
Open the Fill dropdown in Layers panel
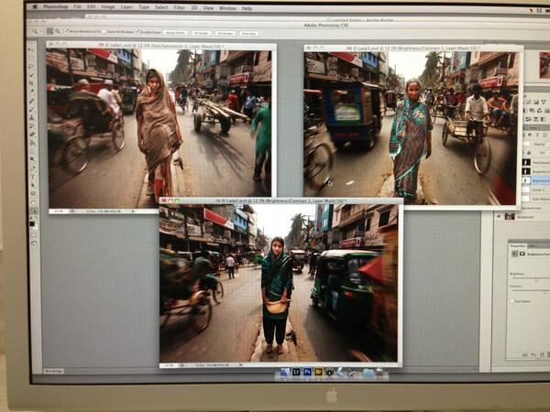(547, 153)
